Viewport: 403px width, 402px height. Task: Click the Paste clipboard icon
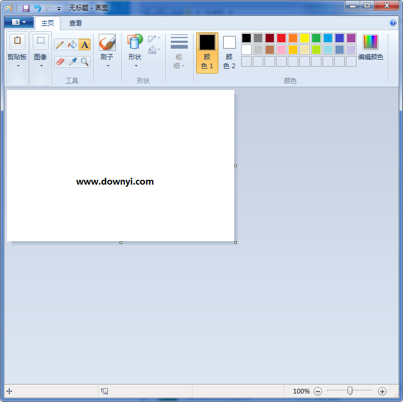point(17,41)
